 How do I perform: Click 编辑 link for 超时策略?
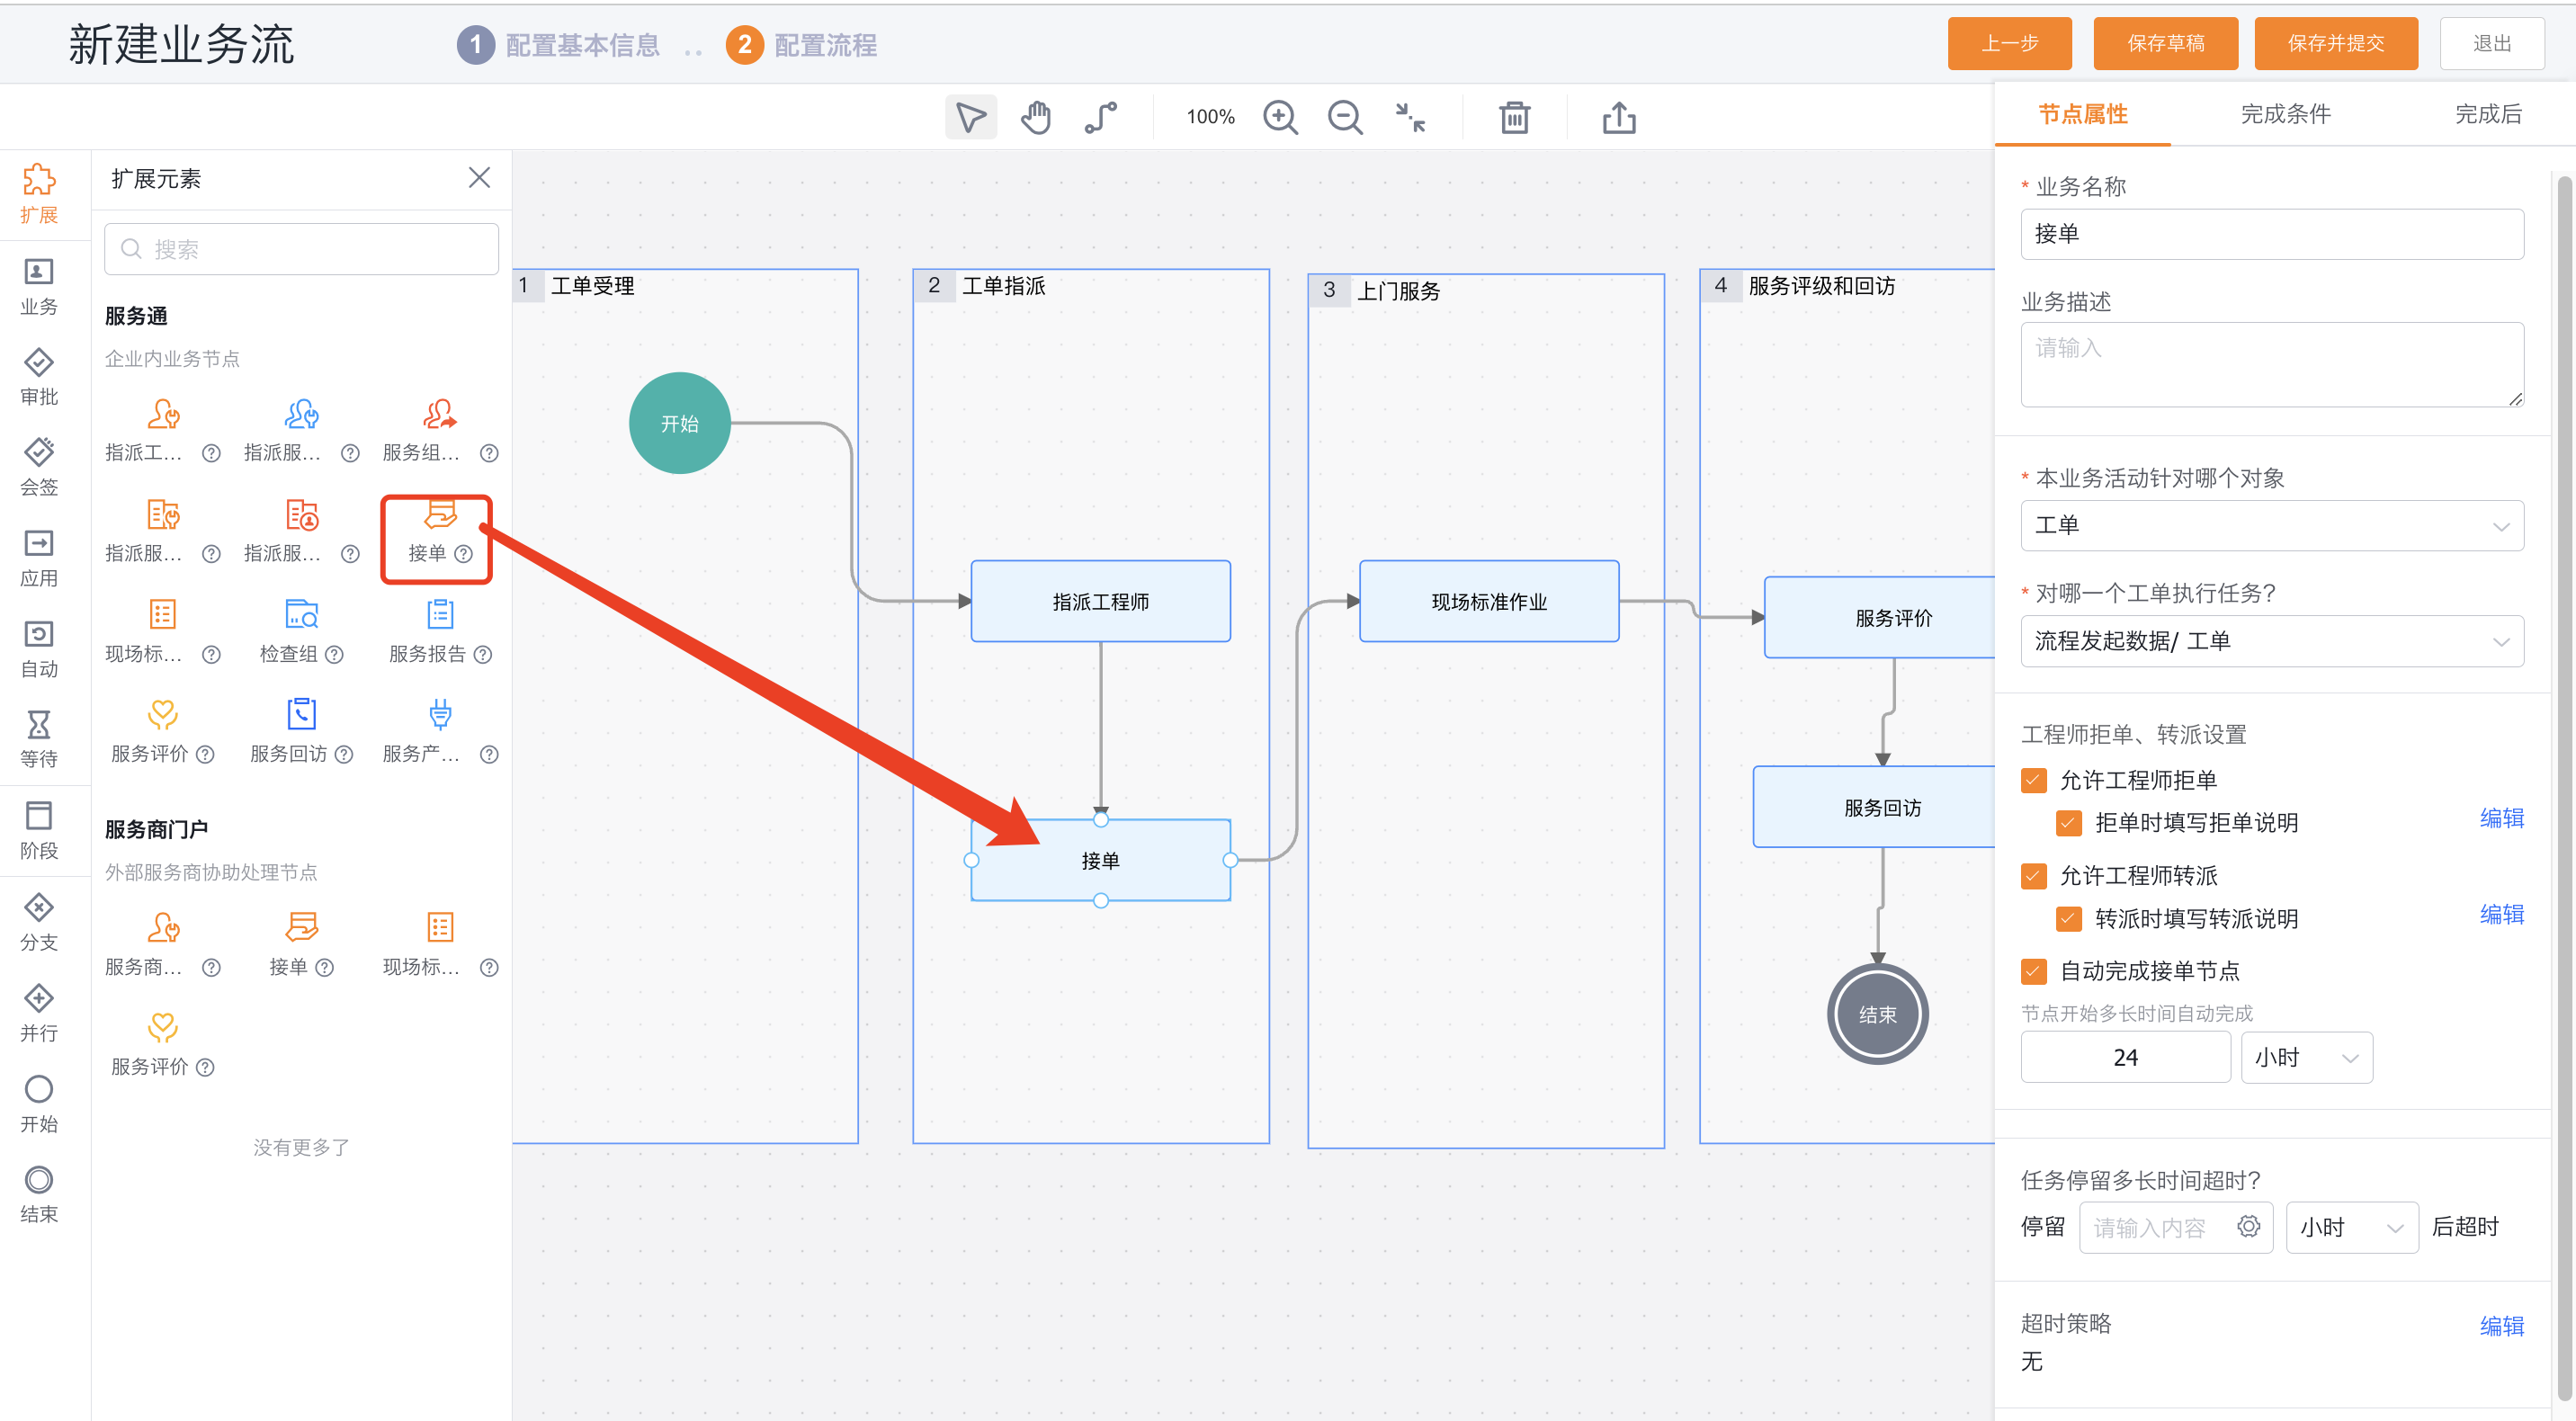2502,1326
